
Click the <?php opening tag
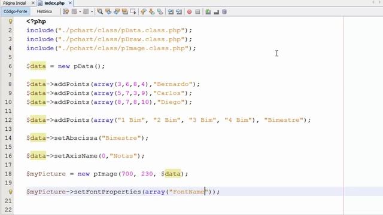point(36,21)
